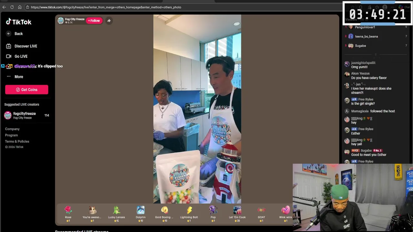Open top viewer teena_bo_beana

[x=367, y=36]
